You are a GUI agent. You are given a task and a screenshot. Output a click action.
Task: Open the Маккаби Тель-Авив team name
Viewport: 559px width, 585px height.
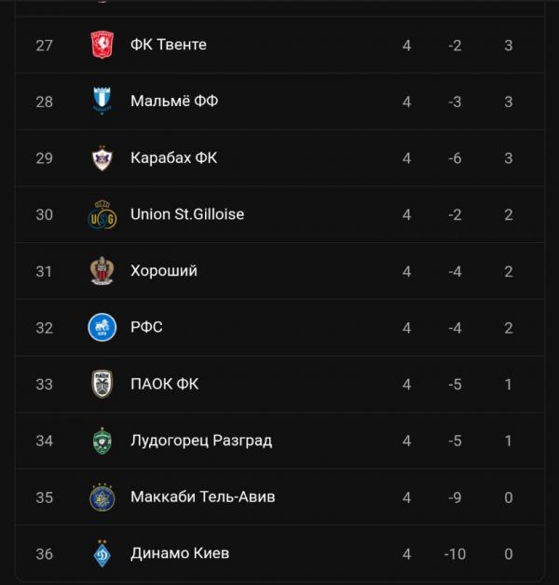[x=203, y=497]
